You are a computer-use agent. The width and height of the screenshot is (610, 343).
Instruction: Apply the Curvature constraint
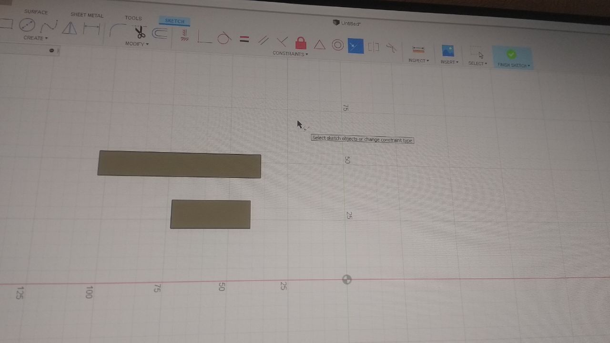391,48
